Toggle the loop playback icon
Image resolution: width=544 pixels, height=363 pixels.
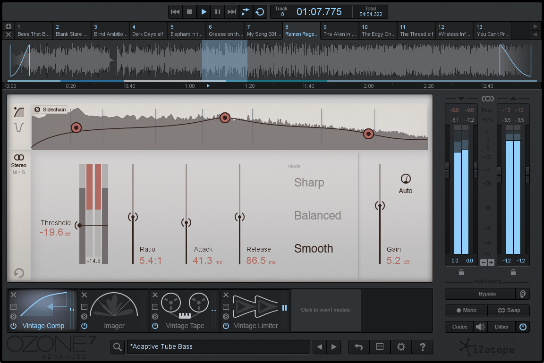pos(260,12)
